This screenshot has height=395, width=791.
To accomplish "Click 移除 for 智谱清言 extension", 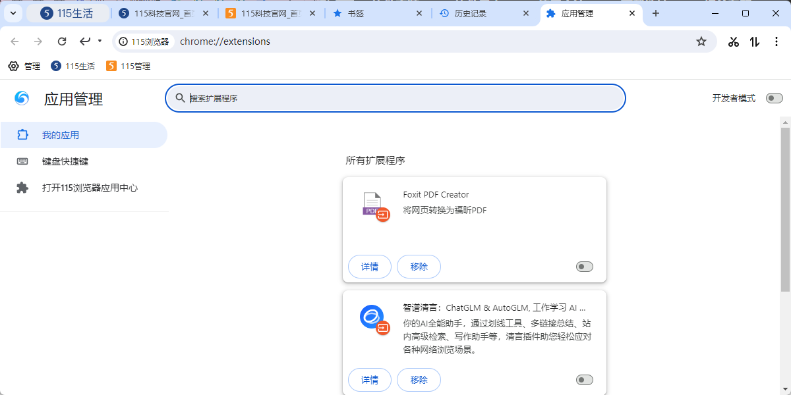I will pyautogui.click(x=419, y=380).
